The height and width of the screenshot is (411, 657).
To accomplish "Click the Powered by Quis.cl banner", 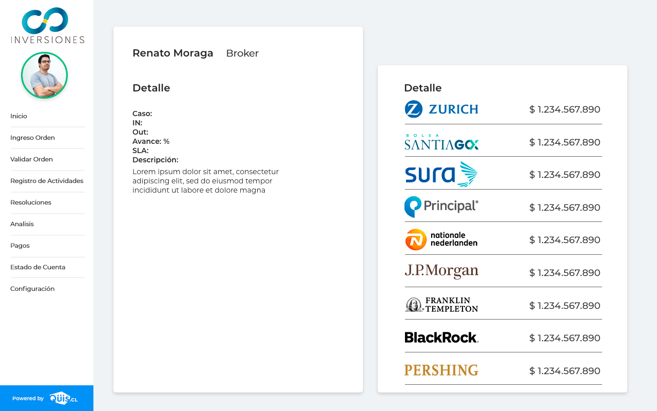I will 46,398.
